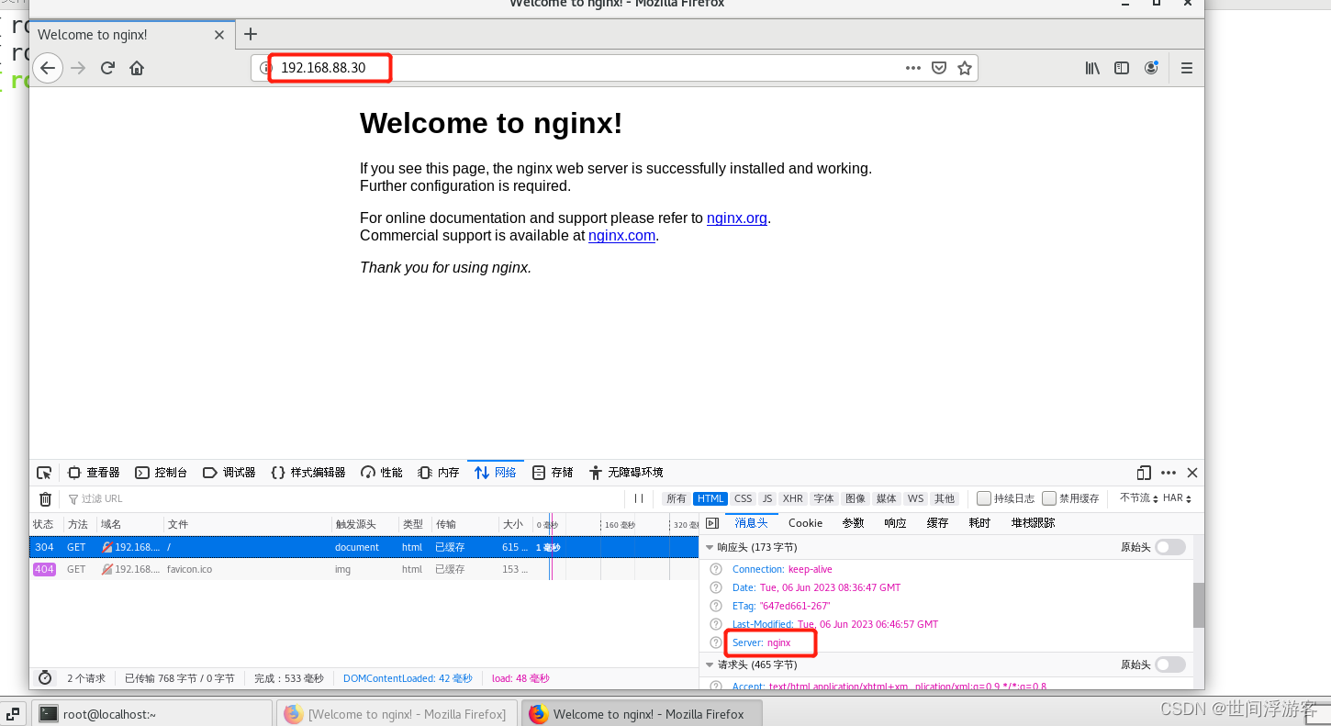Image resolution: width=1331 pixels, height=726 pixels.
Task: Enable the 禁用缓存 disable cache checkbox
Action: tap(1049, 499)
